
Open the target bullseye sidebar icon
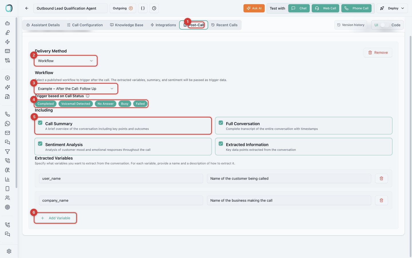7,207
